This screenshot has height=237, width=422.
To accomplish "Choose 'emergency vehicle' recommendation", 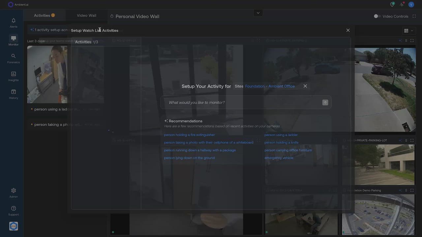I will coord(279,158).
